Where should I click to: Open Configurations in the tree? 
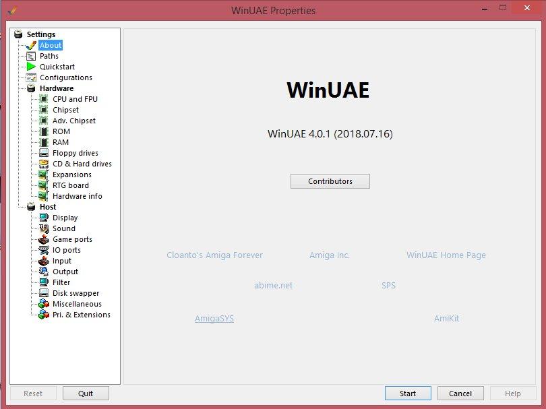[66, 77]
